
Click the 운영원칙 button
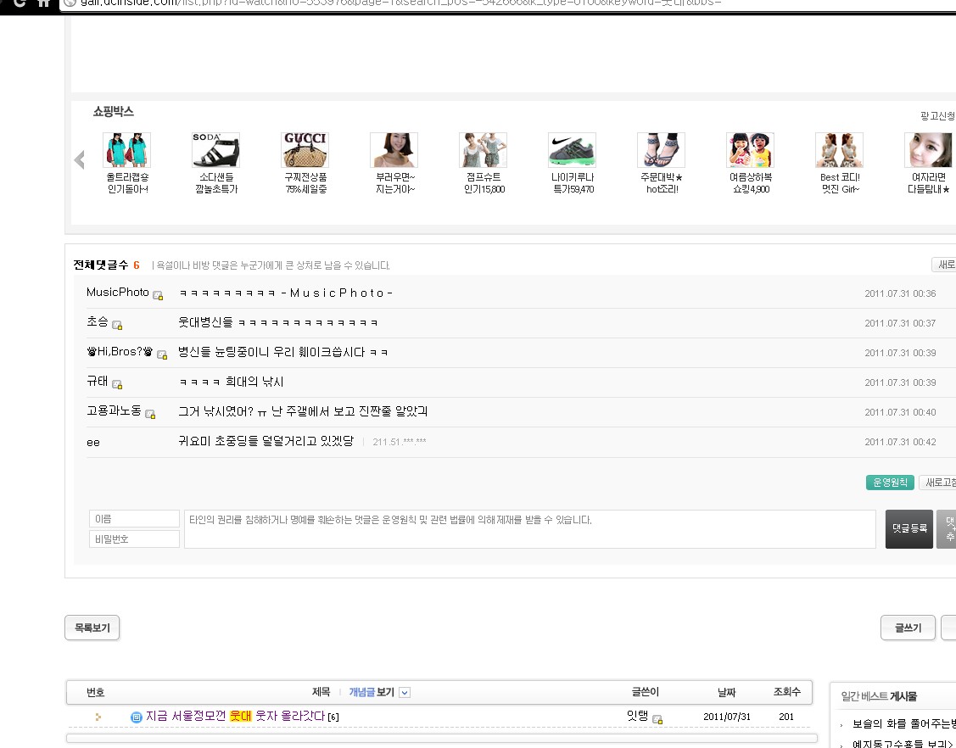(x=890, y=483)
